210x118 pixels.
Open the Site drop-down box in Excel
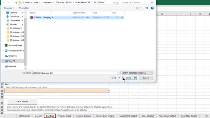[108, 91]
